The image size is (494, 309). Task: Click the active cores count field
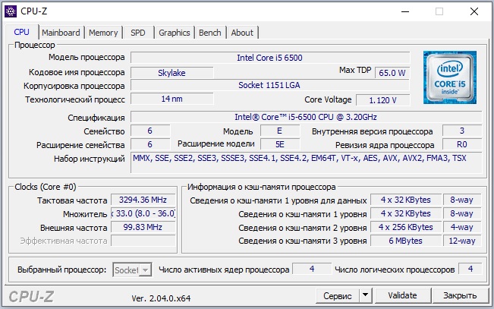point(312,269)
